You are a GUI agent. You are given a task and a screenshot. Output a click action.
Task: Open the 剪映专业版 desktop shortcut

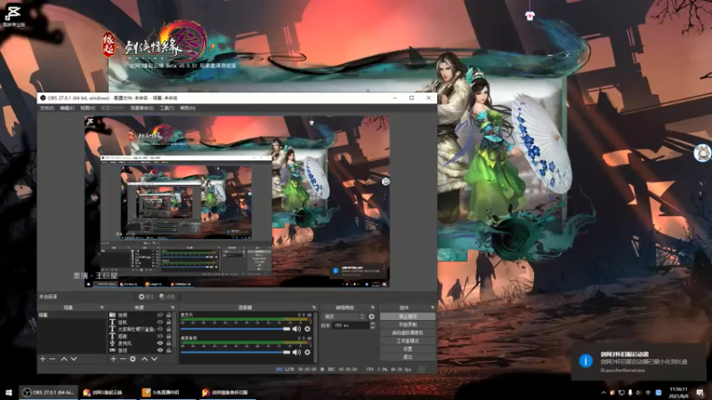[x=13, y=16]
